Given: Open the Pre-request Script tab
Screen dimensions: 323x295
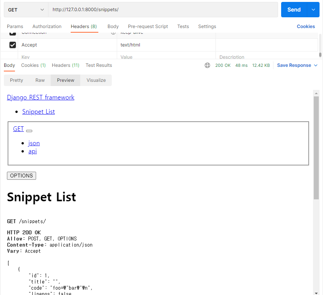Looking at the screenshot, I should (x=148, y=27).
